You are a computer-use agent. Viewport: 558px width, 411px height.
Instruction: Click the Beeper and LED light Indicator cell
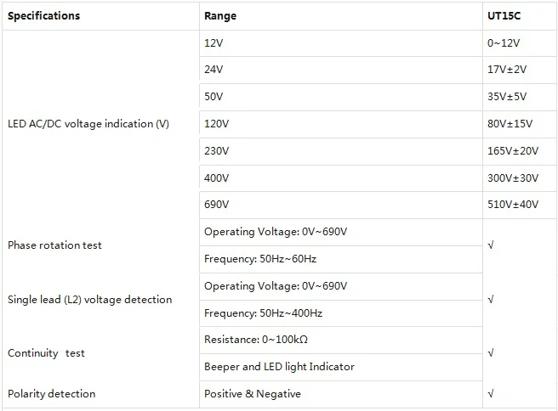[279, 367]
